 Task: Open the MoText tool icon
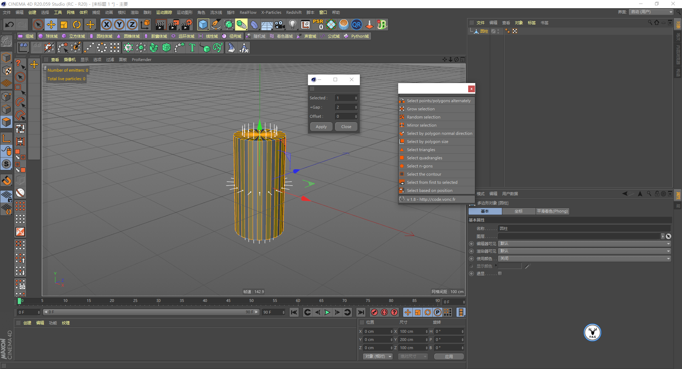[192, 48]
